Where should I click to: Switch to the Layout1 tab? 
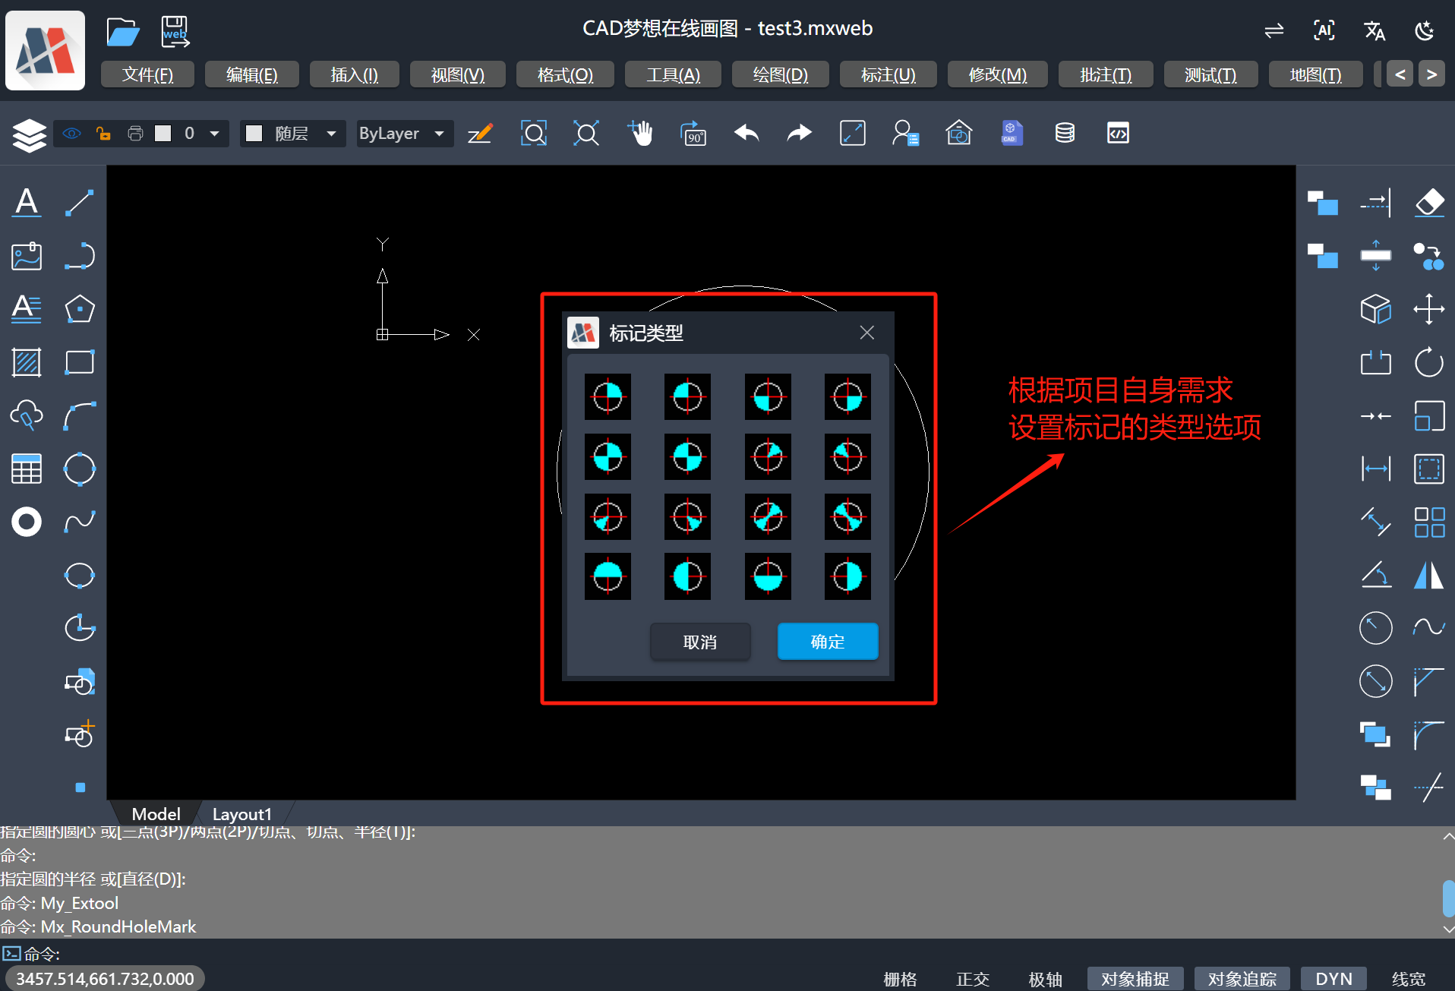pyautogui.click(x=241, y=813)
